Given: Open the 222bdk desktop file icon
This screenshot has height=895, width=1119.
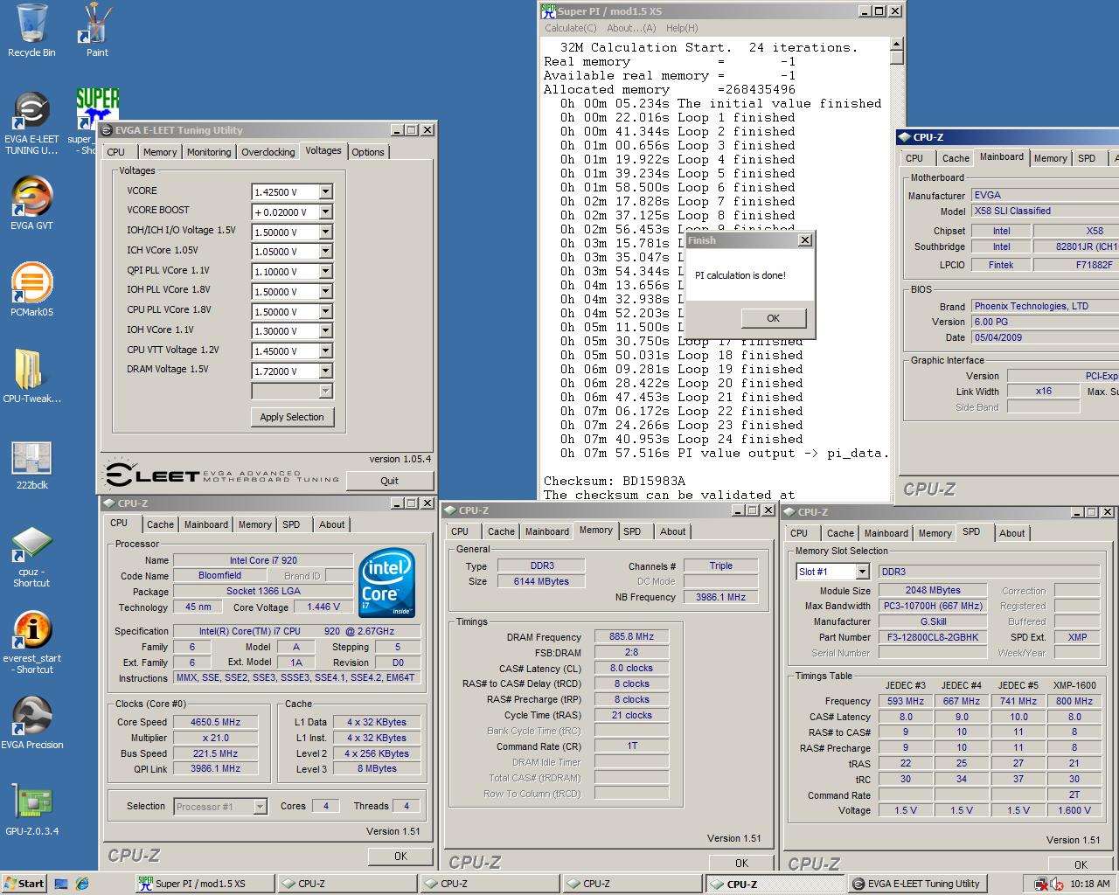Looking at the screenshot, I should pos(31,465).
